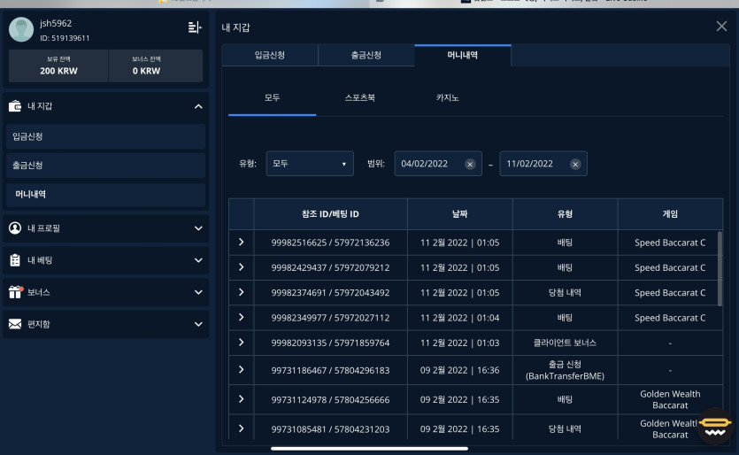739x455 pixels.
Task: Select the 모두 sub-tab
Action: click(x=273, y=98)
